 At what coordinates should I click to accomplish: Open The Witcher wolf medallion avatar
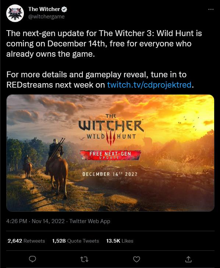[15, 13]
